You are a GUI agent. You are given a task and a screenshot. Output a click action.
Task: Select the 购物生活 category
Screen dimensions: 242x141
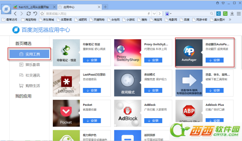(x=30, y=86)
